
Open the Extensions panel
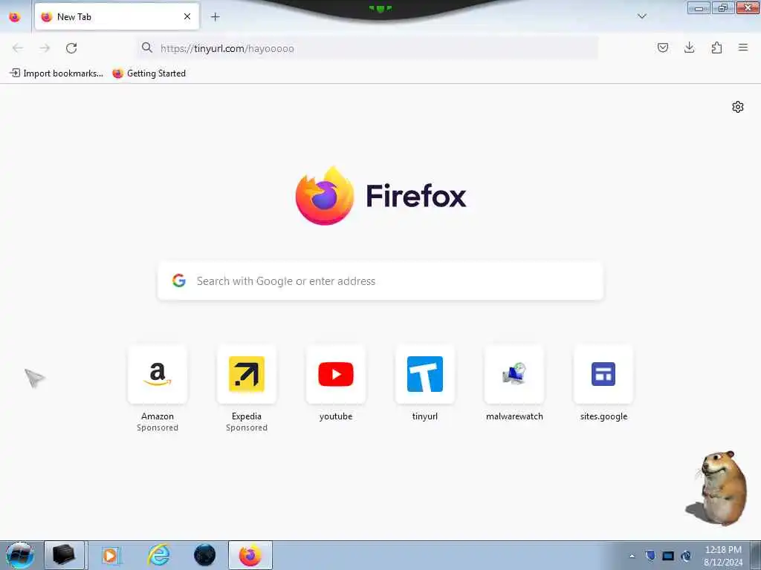point(716,47)
